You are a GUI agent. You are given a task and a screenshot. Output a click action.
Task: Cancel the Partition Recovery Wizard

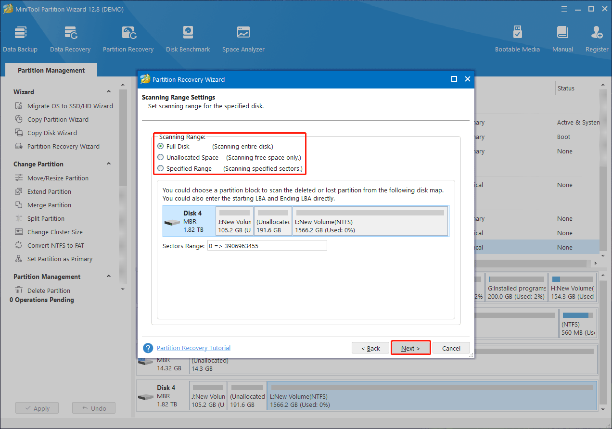(x=451, y=348)
